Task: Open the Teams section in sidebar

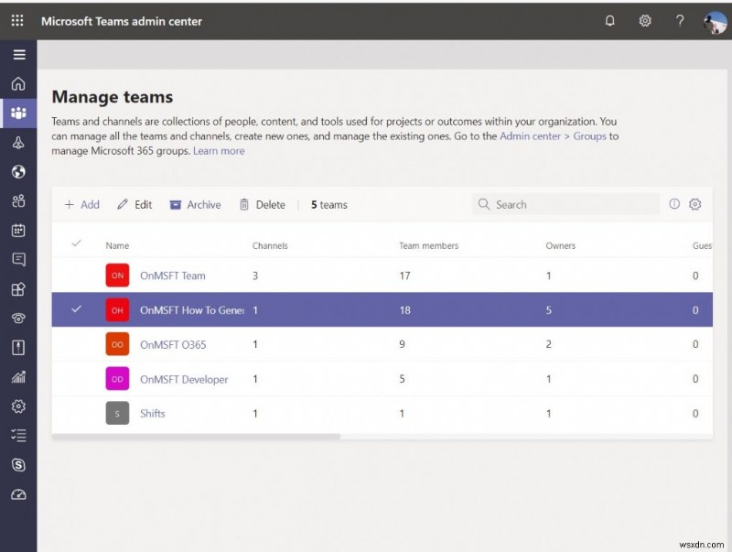Action: (18, 113)
